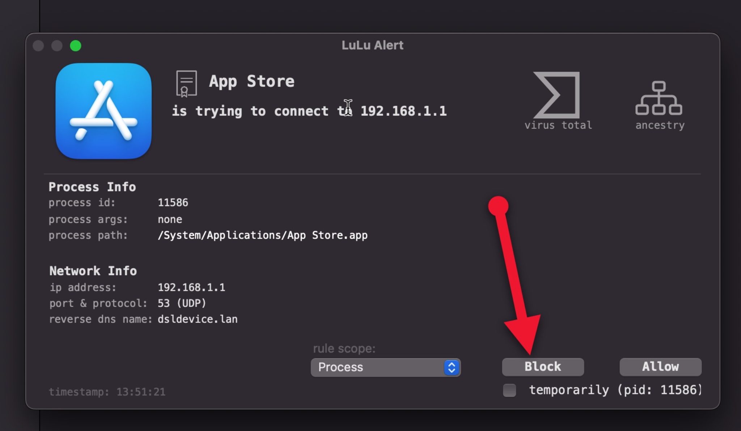Click the temporarily (pid: 11586) label
Viewport: 741px width, 431px height.
point(615,390)
